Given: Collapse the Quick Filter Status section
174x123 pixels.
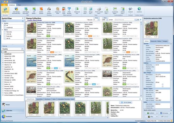Looking at the screenshot, I should [x=23, y=21].
